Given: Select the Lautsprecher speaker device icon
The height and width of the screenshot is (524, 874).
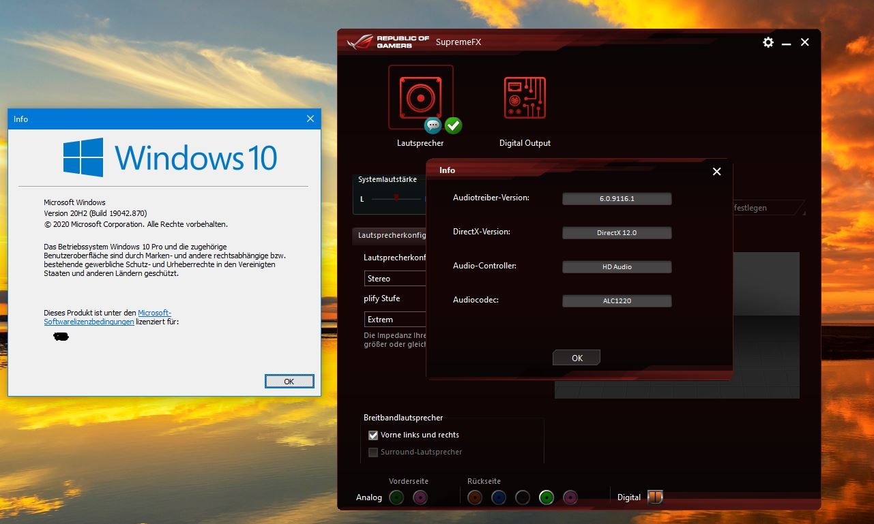Looking at the screenshot, I should 421,97.
